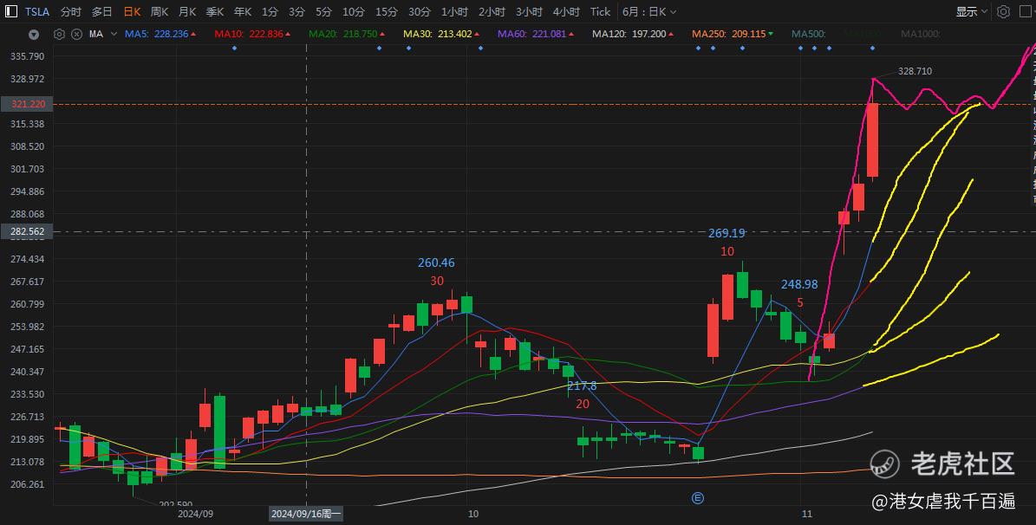Viewport: 1036px width, 525px height.
Task: Click the 282.562 crosshair price label
Action: coord(28,232)
